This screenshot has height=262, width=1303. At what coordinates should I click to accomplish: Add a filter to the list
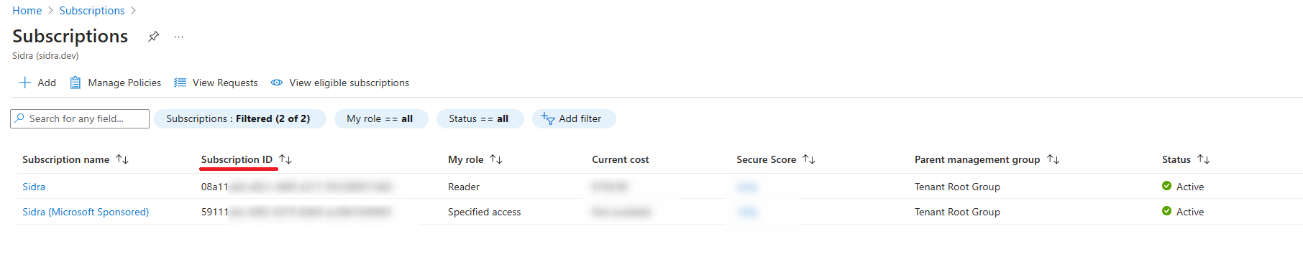tap(573, 118)
